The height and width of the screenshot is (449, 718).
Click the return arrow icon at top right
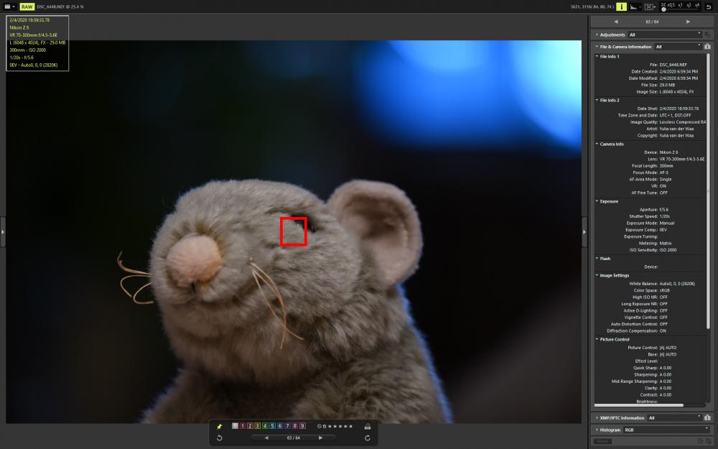click(709, 7)
